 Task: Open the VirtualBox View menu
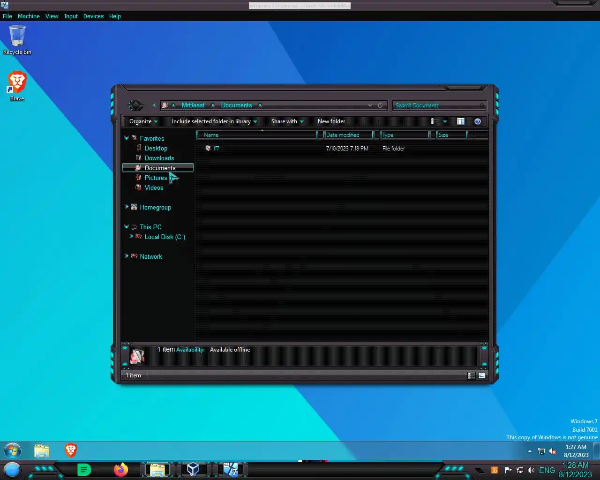[x=52, y=16]
